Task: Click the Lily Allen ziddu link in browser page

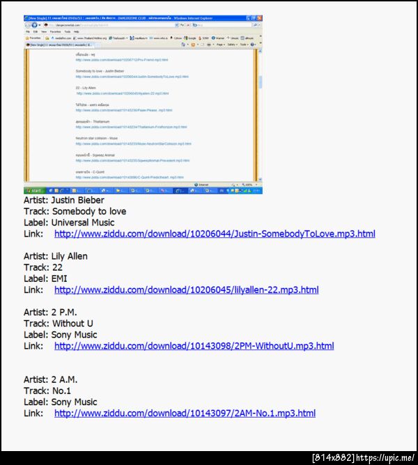Action: click(123, 93)
